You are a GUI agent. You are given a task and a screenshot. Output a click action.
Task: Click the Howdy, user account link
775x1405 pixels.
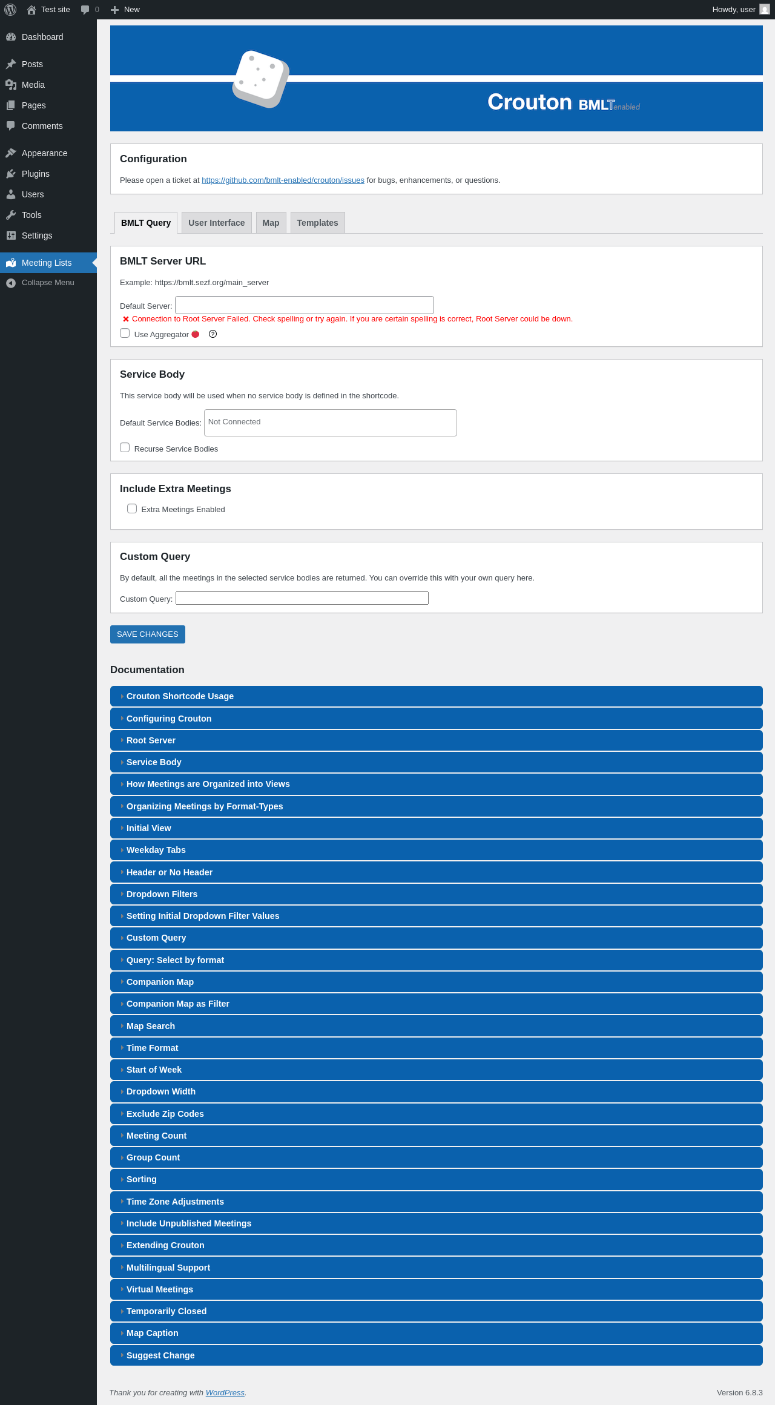[740, 10]
